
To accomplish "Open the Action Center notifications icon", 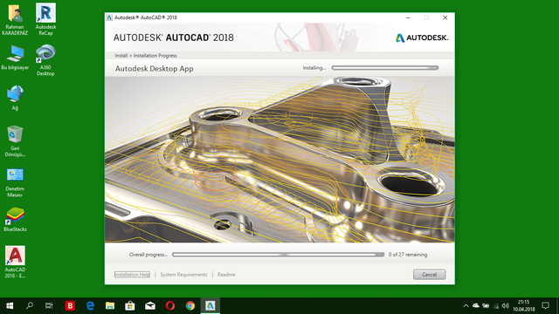I will (545, 305).
